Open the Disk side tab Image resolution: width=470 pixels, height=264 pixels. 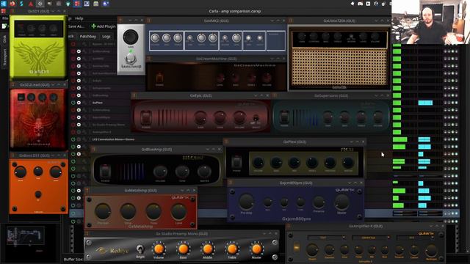[x=4, y=39]
